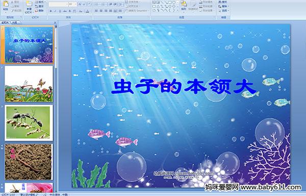Switch to the Outline (大纲) pane tab

coord(15,22)
